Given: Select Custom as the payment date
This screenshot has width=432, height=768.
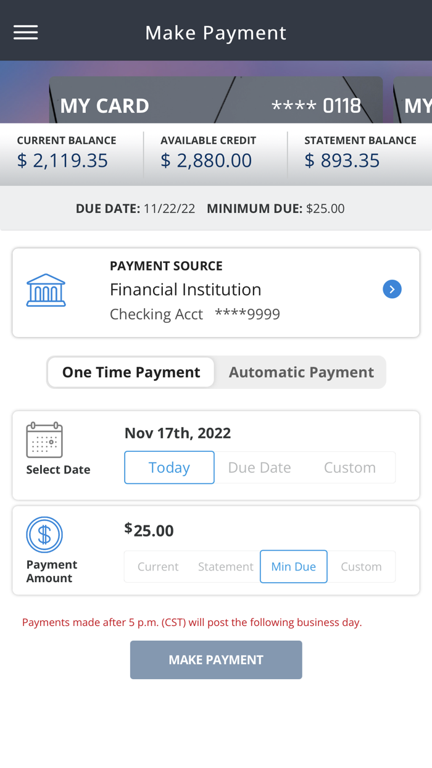Looking at the screenshot, I should point(349,467).
